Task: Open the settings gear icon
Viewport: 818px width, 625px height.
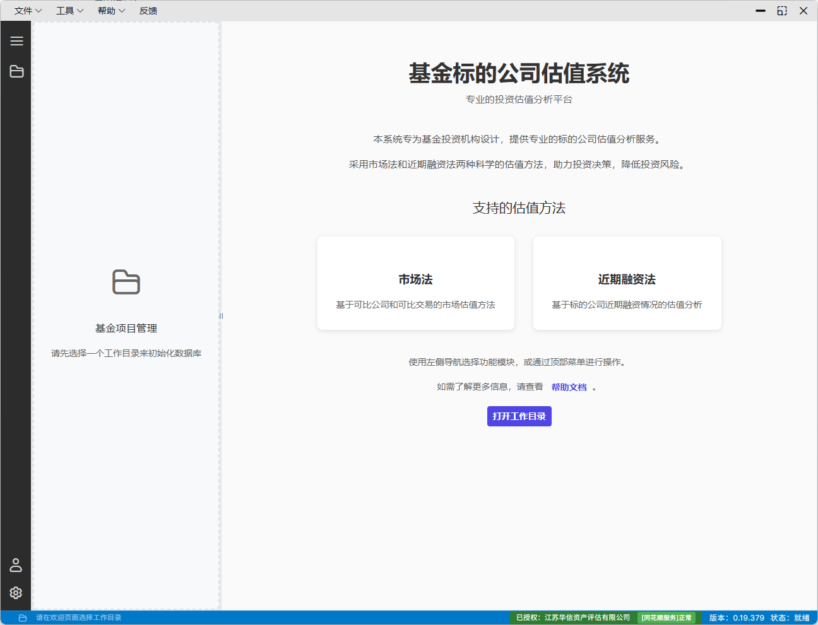Action: click(x=16, y=593)
